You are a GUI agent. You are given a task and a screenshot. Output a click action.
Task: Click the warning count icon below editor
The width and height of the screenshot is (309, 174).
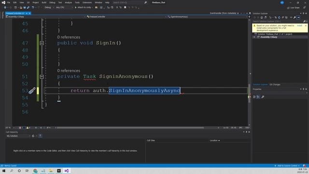[28, 128]
